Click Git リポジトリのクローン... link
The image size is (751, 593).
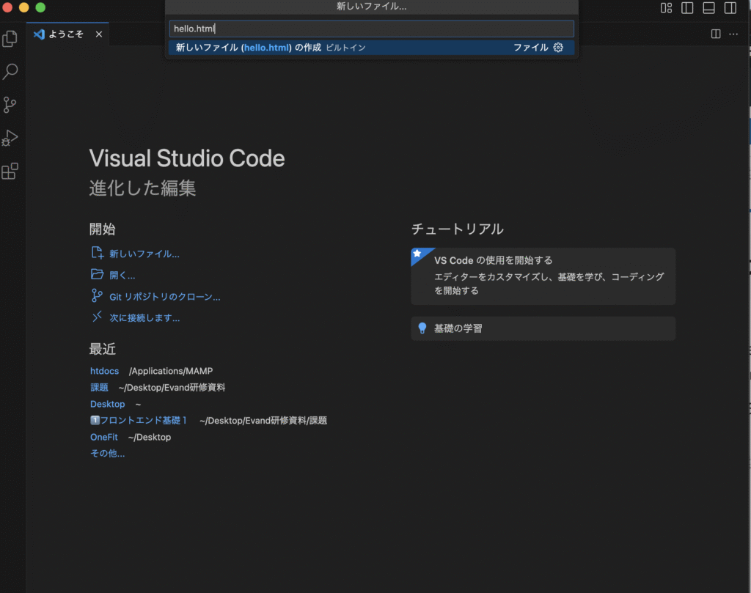click(164, 297)
